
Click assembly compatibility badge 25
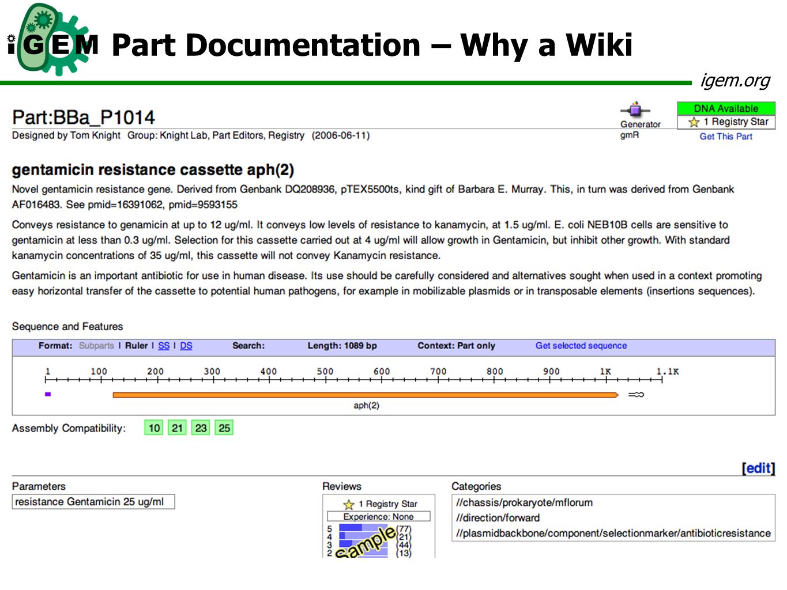tap(224, 428)
